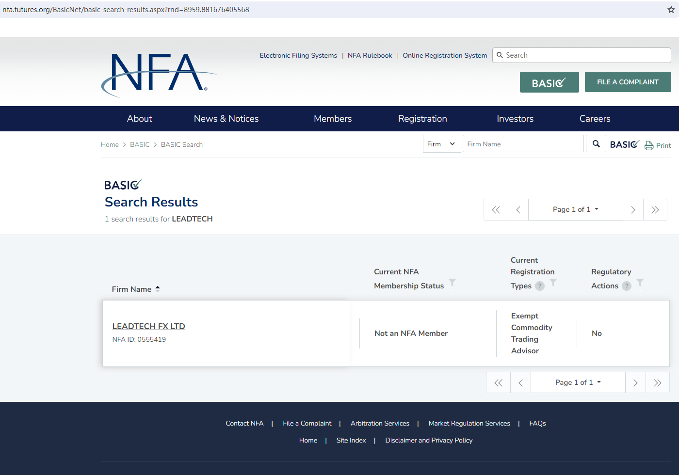
Task: Click Registration Types help question mark
Action: [x=540, y=286]
